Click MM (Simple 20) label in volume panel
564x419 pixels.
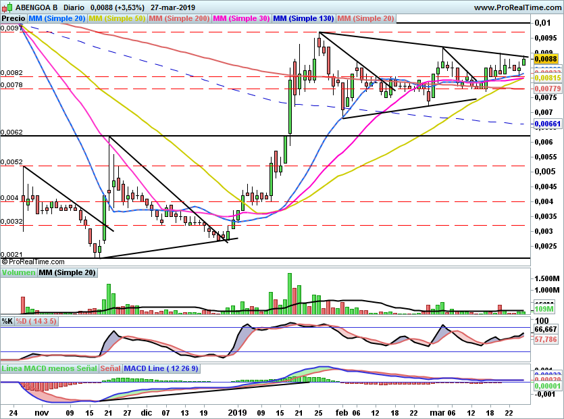[68, 272]
